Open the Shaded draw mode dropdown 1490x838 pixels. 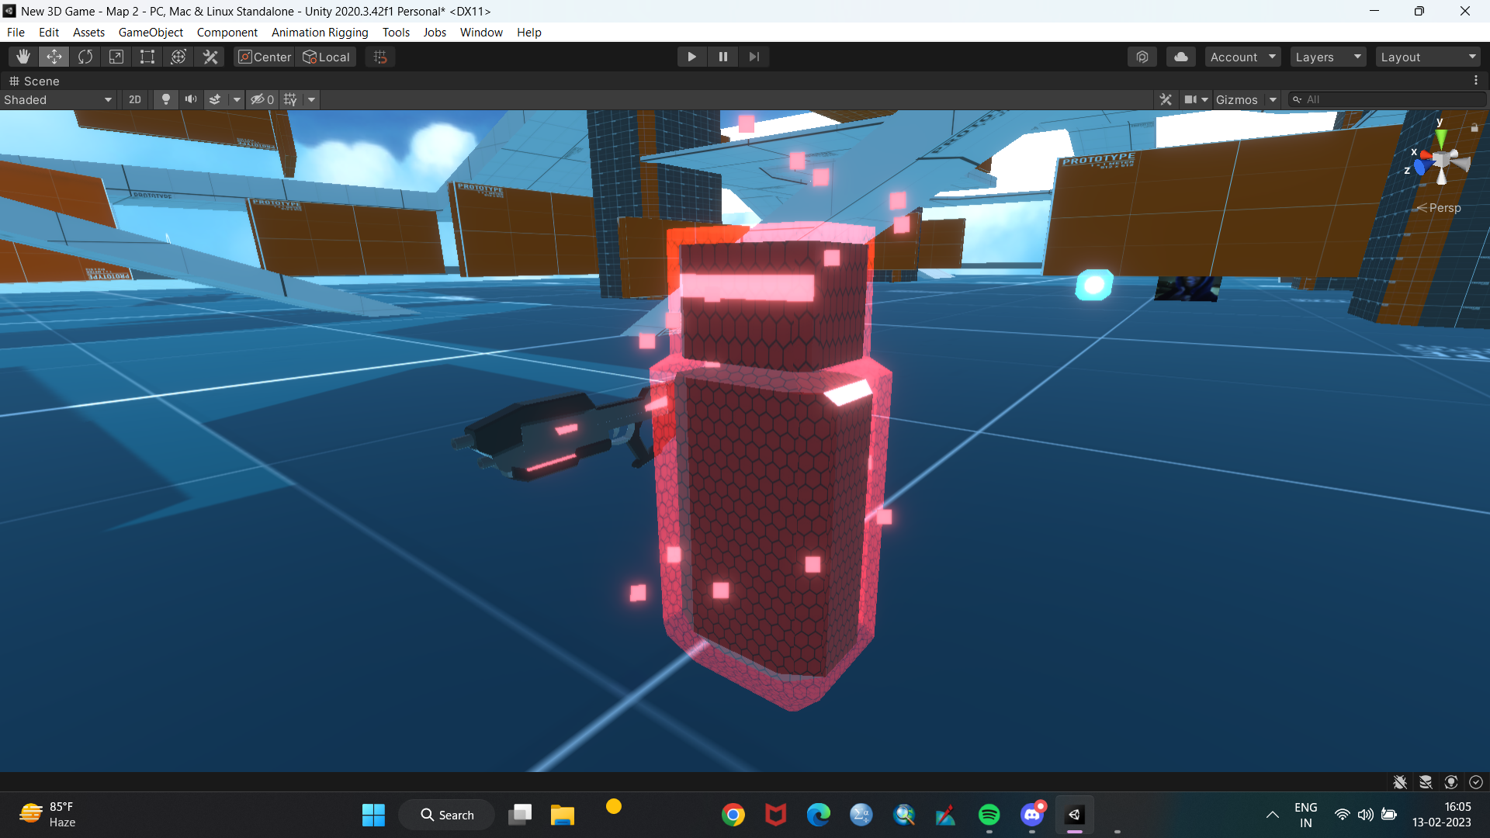click(58, 99)
